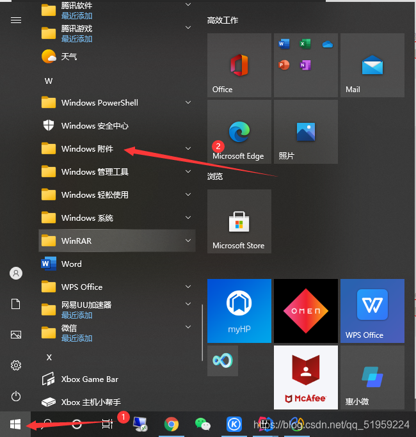Open the blue K app on taskbar
Viewport: 416px width, 437px height.
tap(234, 424)
